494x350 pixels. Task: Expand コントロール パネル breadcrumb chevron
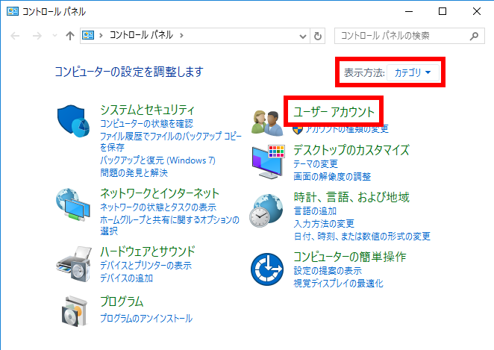click(x=181, y=36)
